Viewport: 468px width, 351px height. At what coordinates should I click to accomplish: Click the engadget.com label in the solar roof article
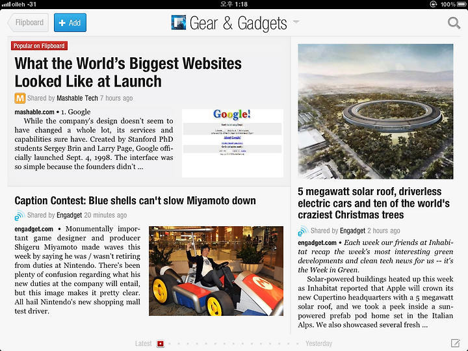[317, 242]
